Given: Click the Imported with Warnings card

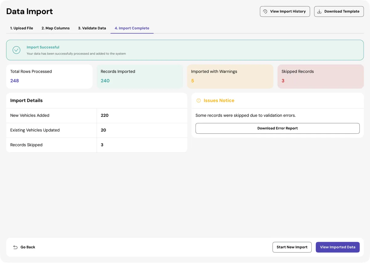Looking at the screenshot, I should (x=230, y=76).
